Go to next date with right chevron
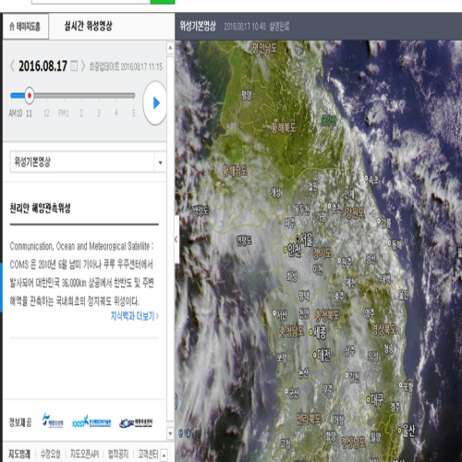 click(83, 66)
